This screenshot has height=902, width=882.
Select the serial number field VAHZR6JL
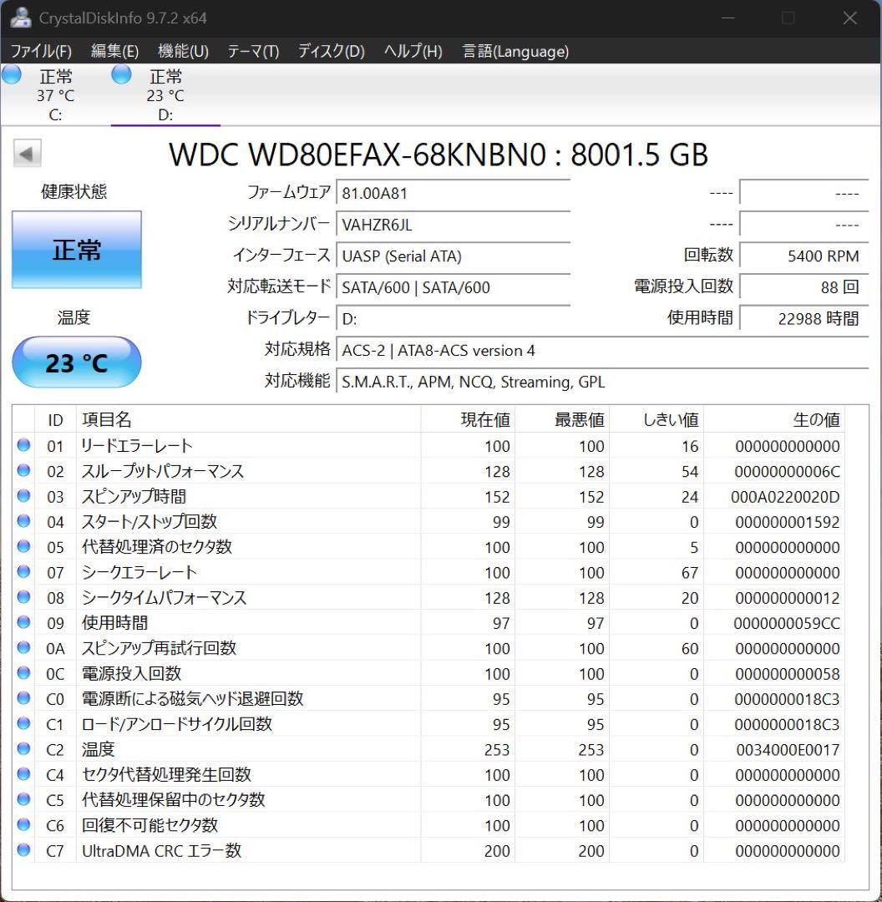[x=454, y=224]
